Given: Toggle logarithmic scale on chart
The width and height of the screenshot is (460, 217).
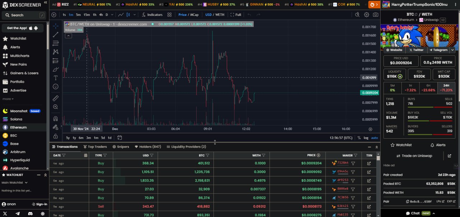Looking at the screenshot, I should point(366,138).
